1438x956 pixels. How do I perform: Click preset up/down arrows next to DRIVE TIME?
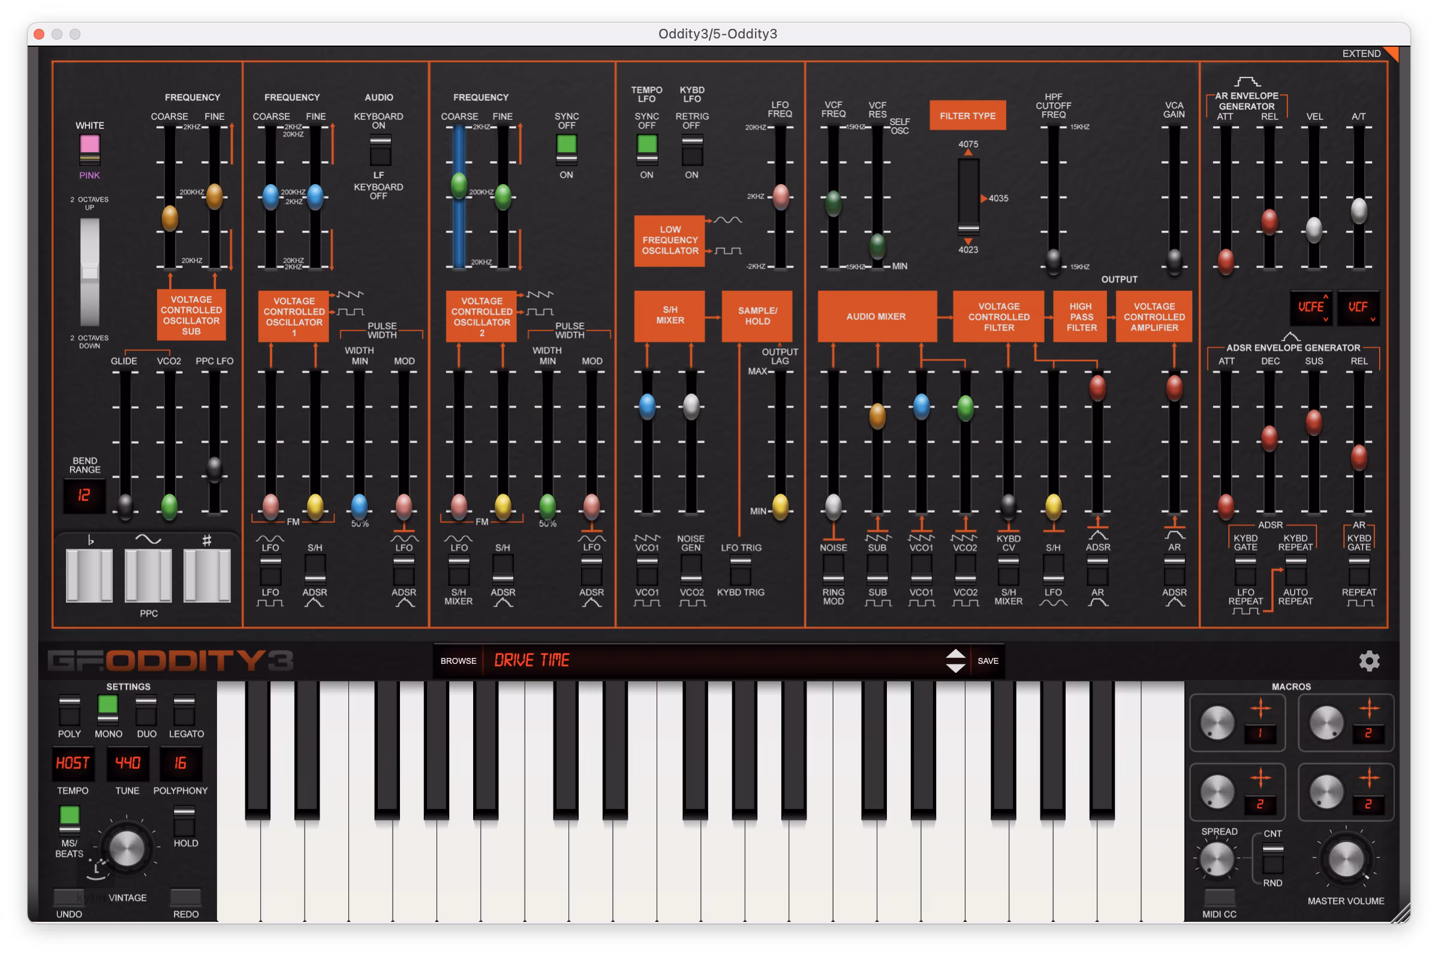pos(955,661)
